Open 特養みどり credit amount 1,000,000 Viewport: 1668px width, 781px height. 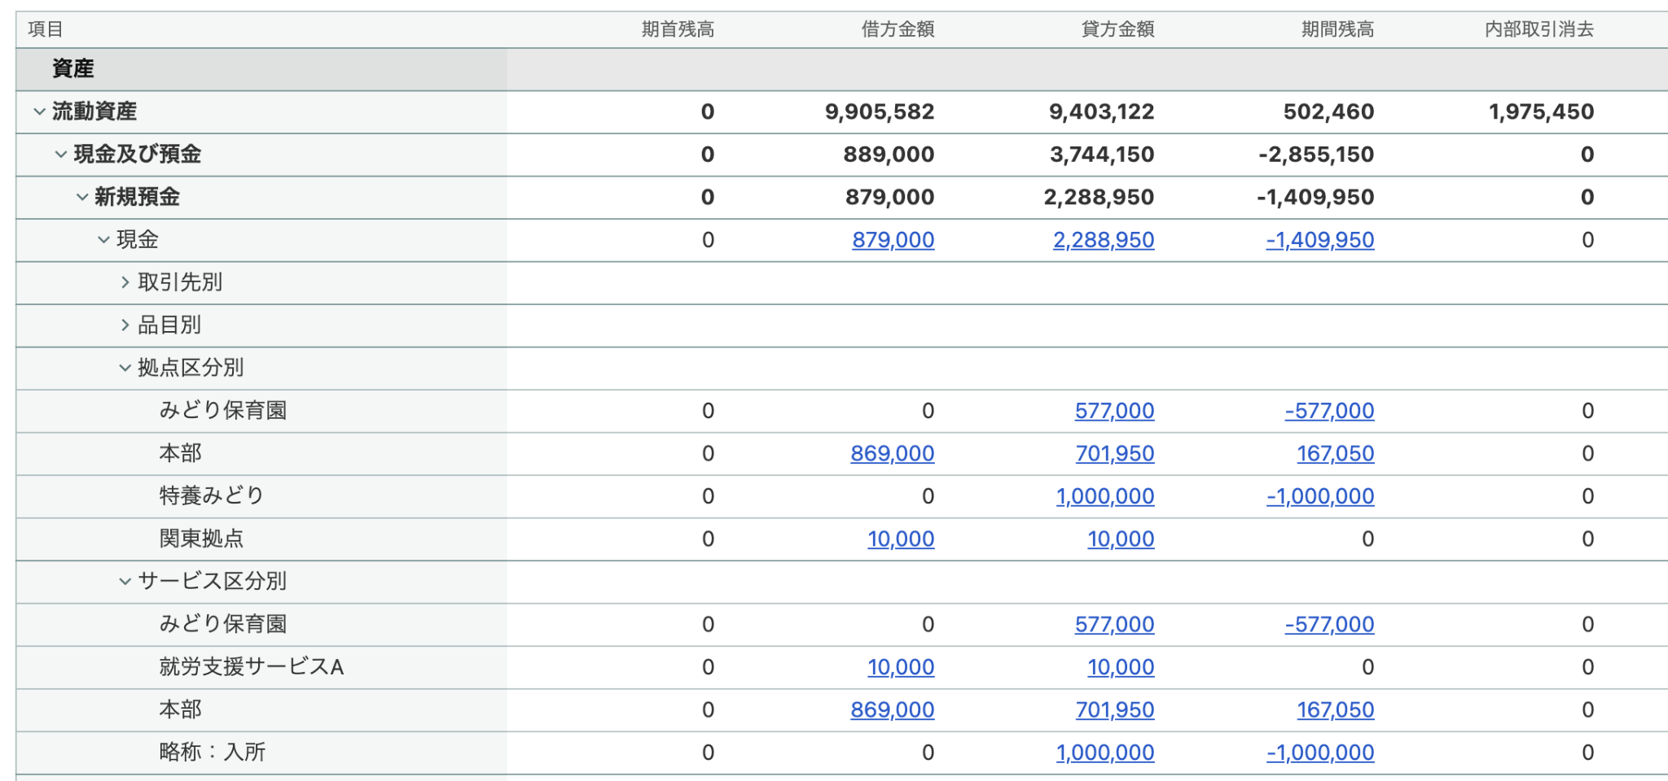pos(1105,496)
